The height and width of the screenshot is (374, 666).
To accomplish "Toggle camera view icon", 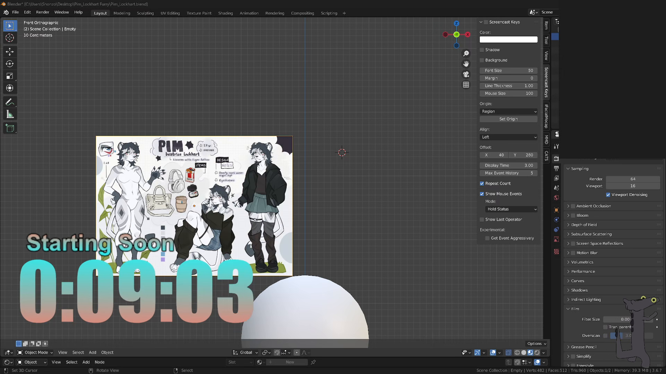I will (466, 74).
